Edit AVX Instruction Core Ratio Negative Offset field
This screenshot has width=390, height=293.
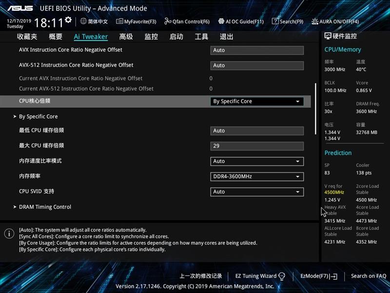coord(257,50)
